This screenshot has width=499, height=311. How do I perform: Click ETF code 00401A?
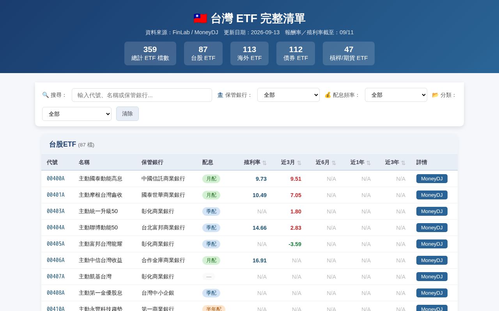coord(56,195)
